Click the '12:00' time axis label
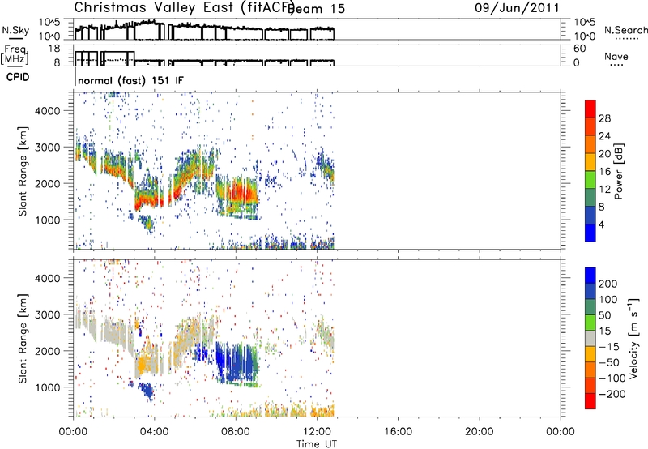 pos(317,432)
